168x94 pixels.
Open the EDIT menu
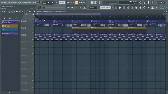[x=6, y=2]
